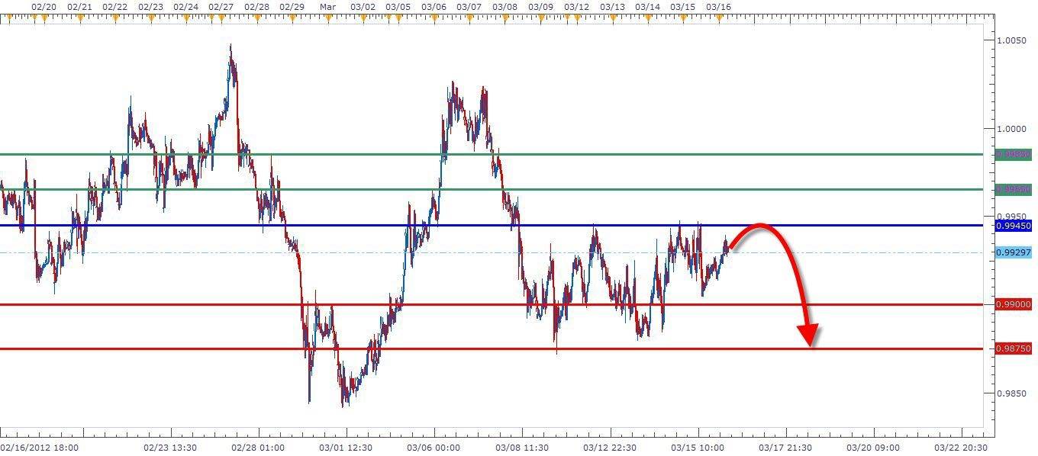Screen dimensions: 1038x456
Task: Click the orange marker below the 02/21 date
Action: [x=79, y=18]
